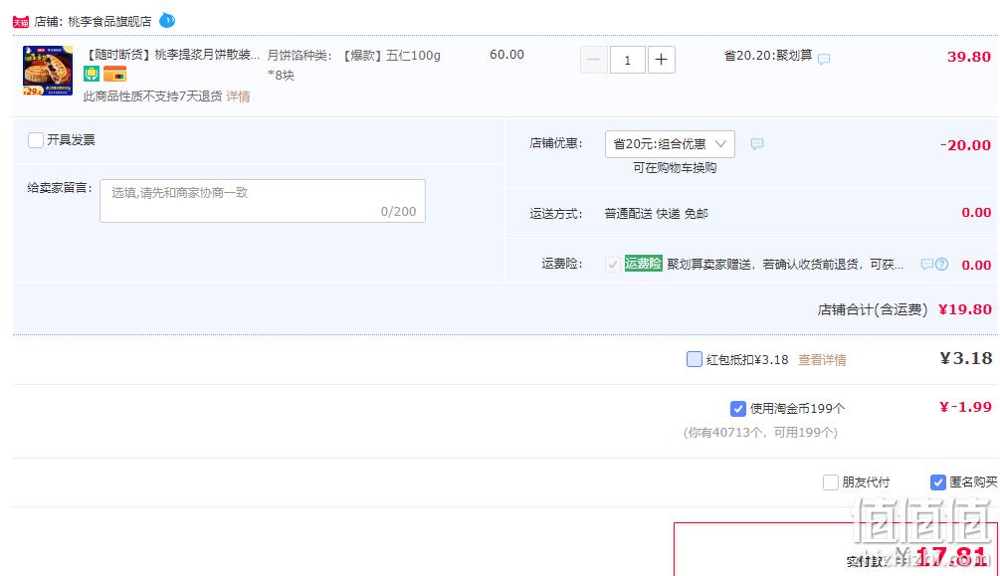Screen dimensions: 1000x576
Task: Open the 查看详情 link for 红包
Action: click(822, 360)
